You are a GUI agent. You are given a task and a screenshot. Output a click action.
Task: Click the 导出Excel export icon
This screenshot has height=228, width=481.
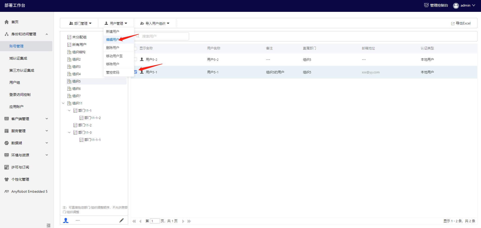click(453, 23)
